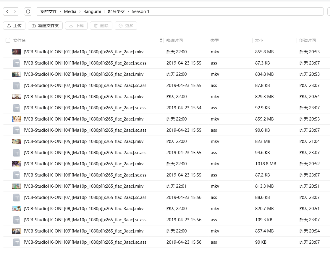This screenshot has height=254, width=330.
Task: Click the forward navigation arrow
Action: tap(15, 11)
